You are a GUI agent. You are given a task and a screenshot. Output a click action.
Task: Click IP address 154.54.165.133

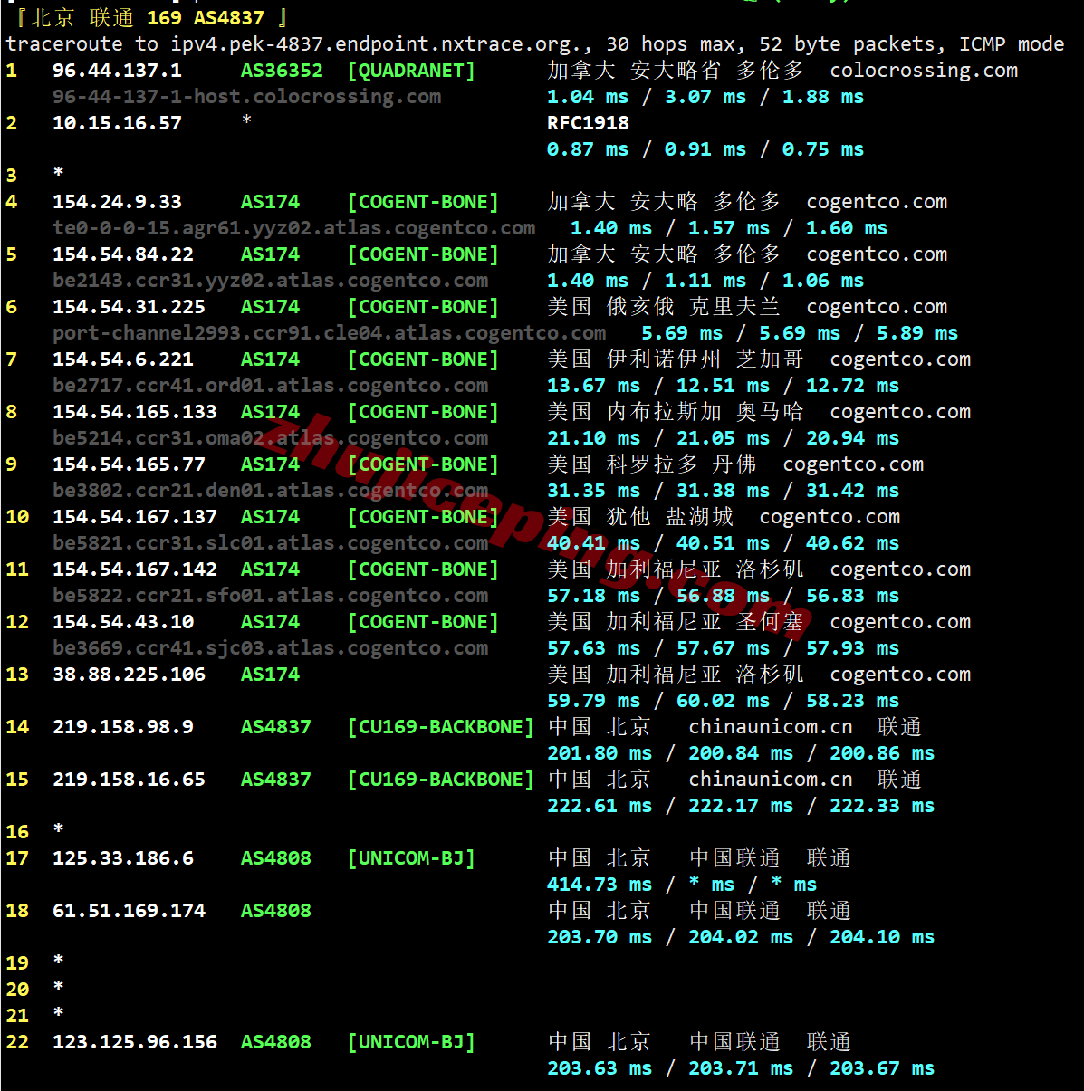(x=135, y=412)
